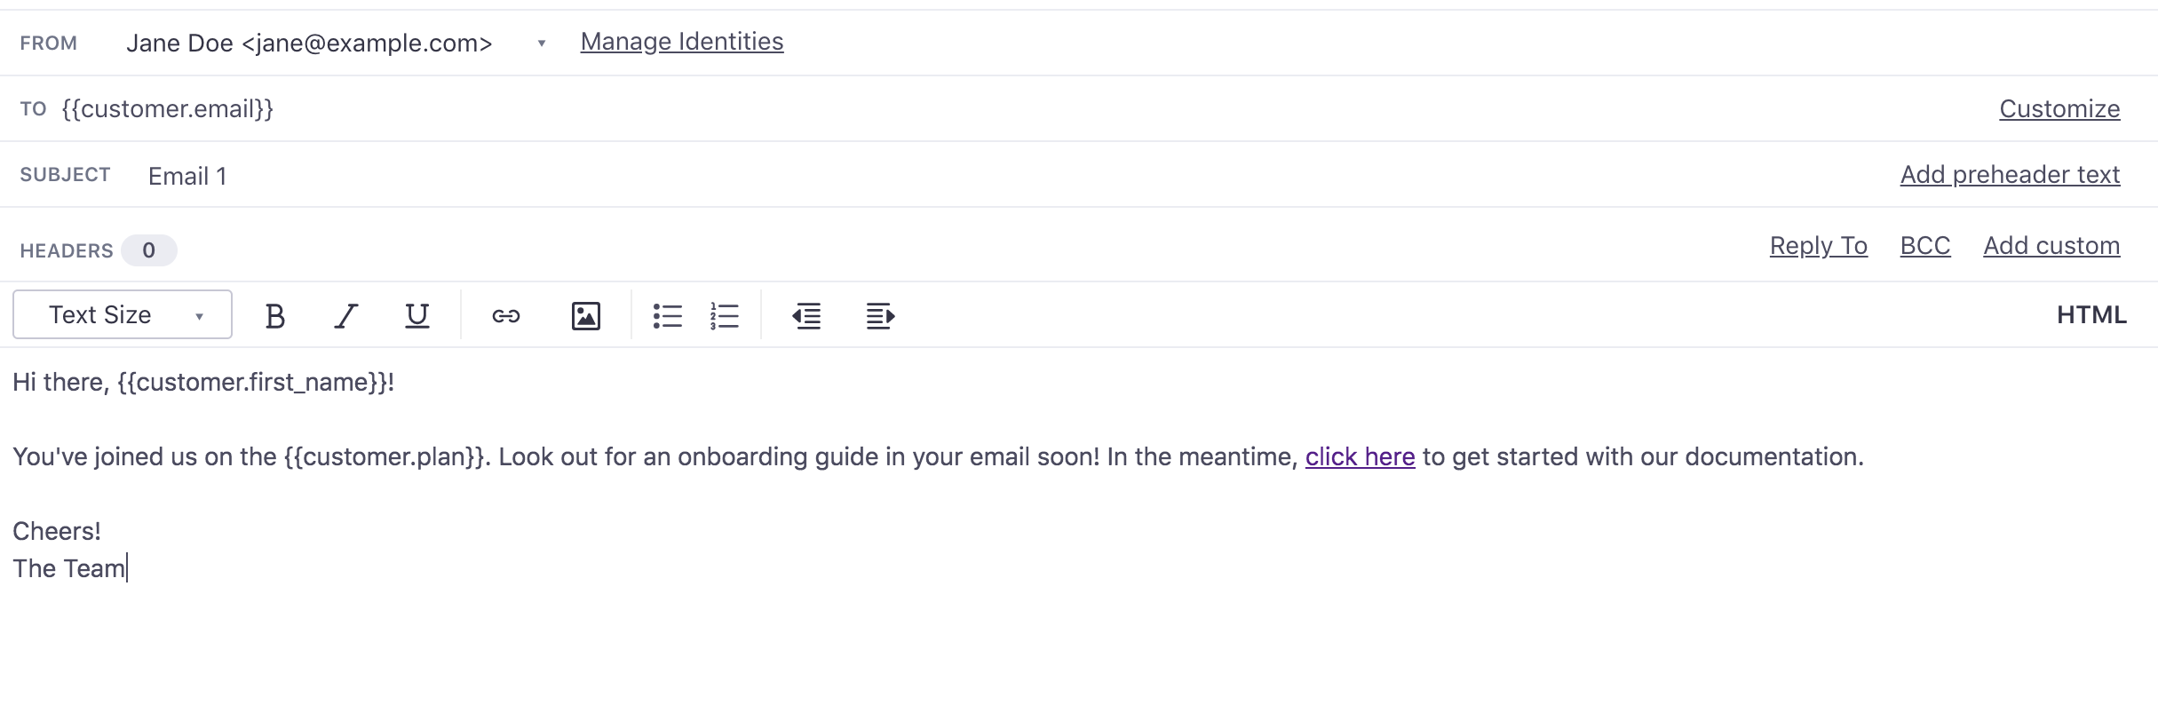
Task: Create a bulleted list
Action: pos(667,316)
